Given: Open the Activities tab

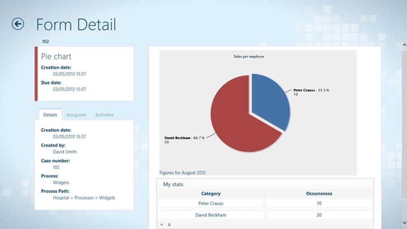Looking at the screenshot, I should (104, 115).
